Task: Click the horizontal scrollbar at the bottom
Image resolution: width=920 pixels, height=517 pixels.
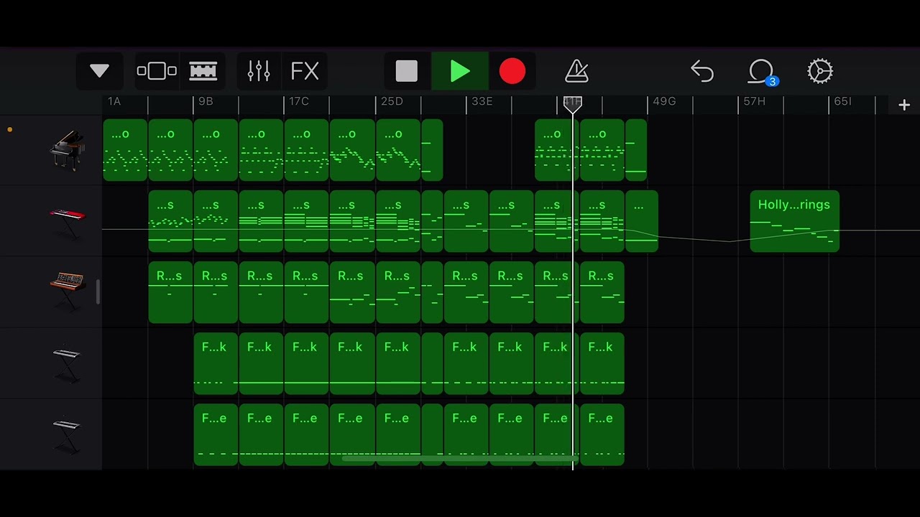Action: 460,459
